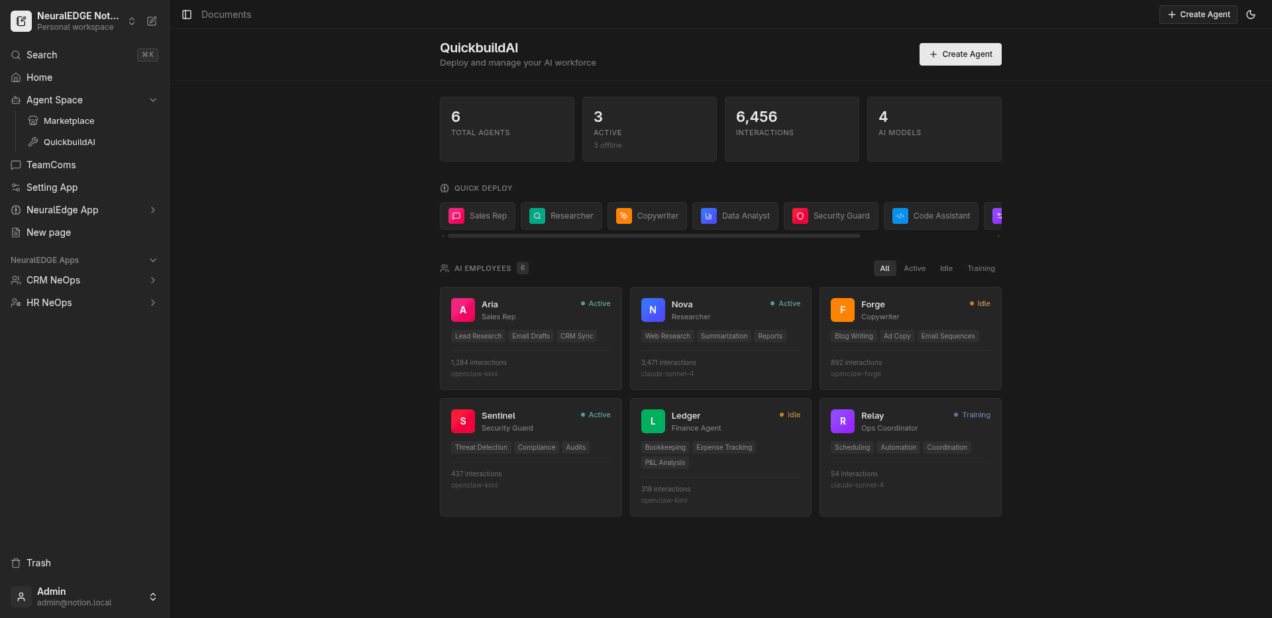1272x618 pixels.
Task: Open TeamComs from the sidebar
Action: tap(51, 165)
